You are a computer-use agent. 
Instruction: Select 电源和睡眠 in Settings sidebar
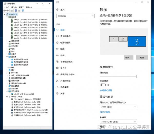pos(65,43)
